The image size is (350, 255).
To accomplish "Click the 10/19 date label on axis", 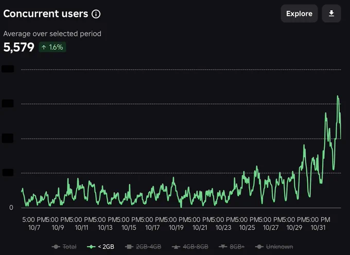I will click(176, 228).
